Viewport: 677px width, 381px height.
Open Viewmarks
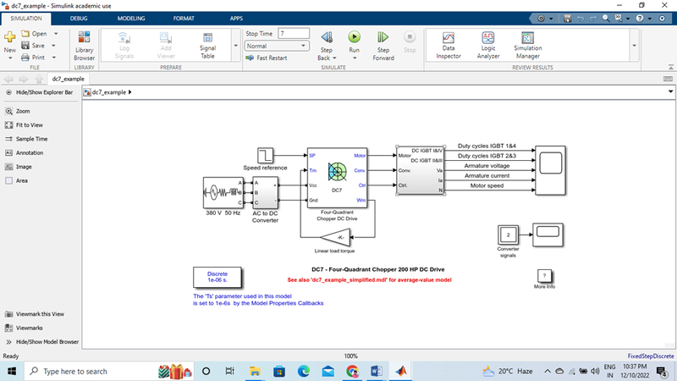pyautogui.click(x=24, y=328)
